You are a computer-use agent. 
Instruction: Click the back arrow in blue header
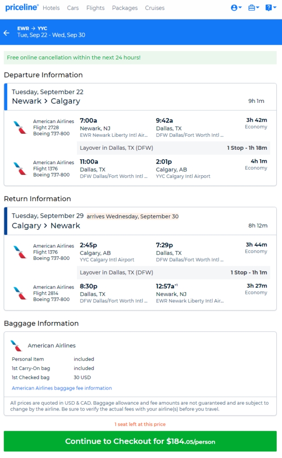point(6,33)
